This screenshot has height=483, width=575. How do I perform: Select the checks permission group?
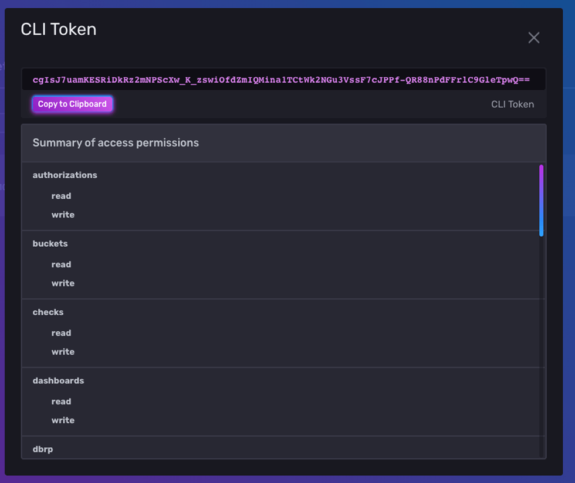coord(48,312)
